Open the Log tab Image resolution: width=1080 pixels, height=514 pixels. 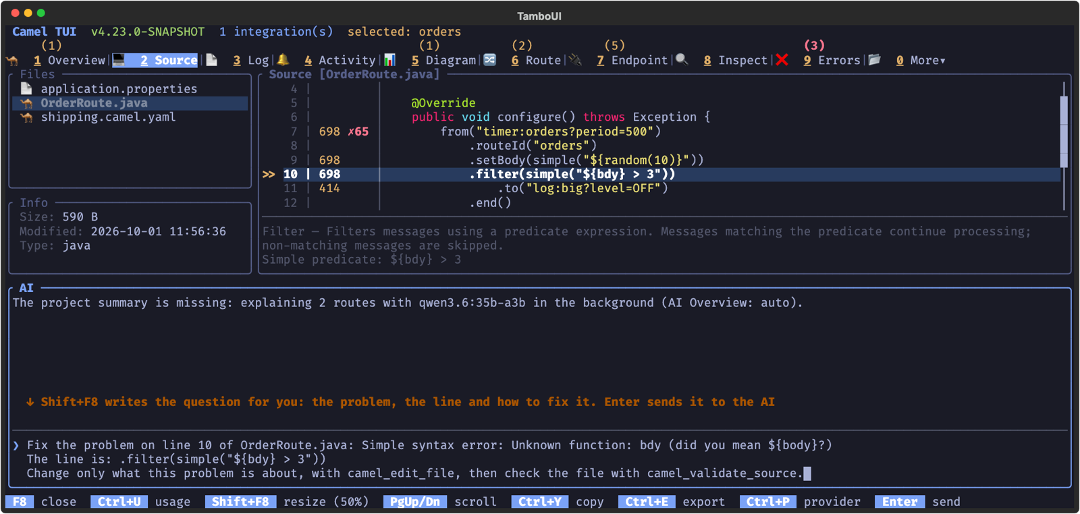pyautogui.click(x=251, y=60)
